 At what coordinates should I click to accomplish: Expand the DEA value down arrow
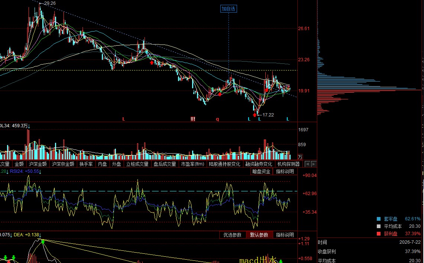tap(40, 235)
